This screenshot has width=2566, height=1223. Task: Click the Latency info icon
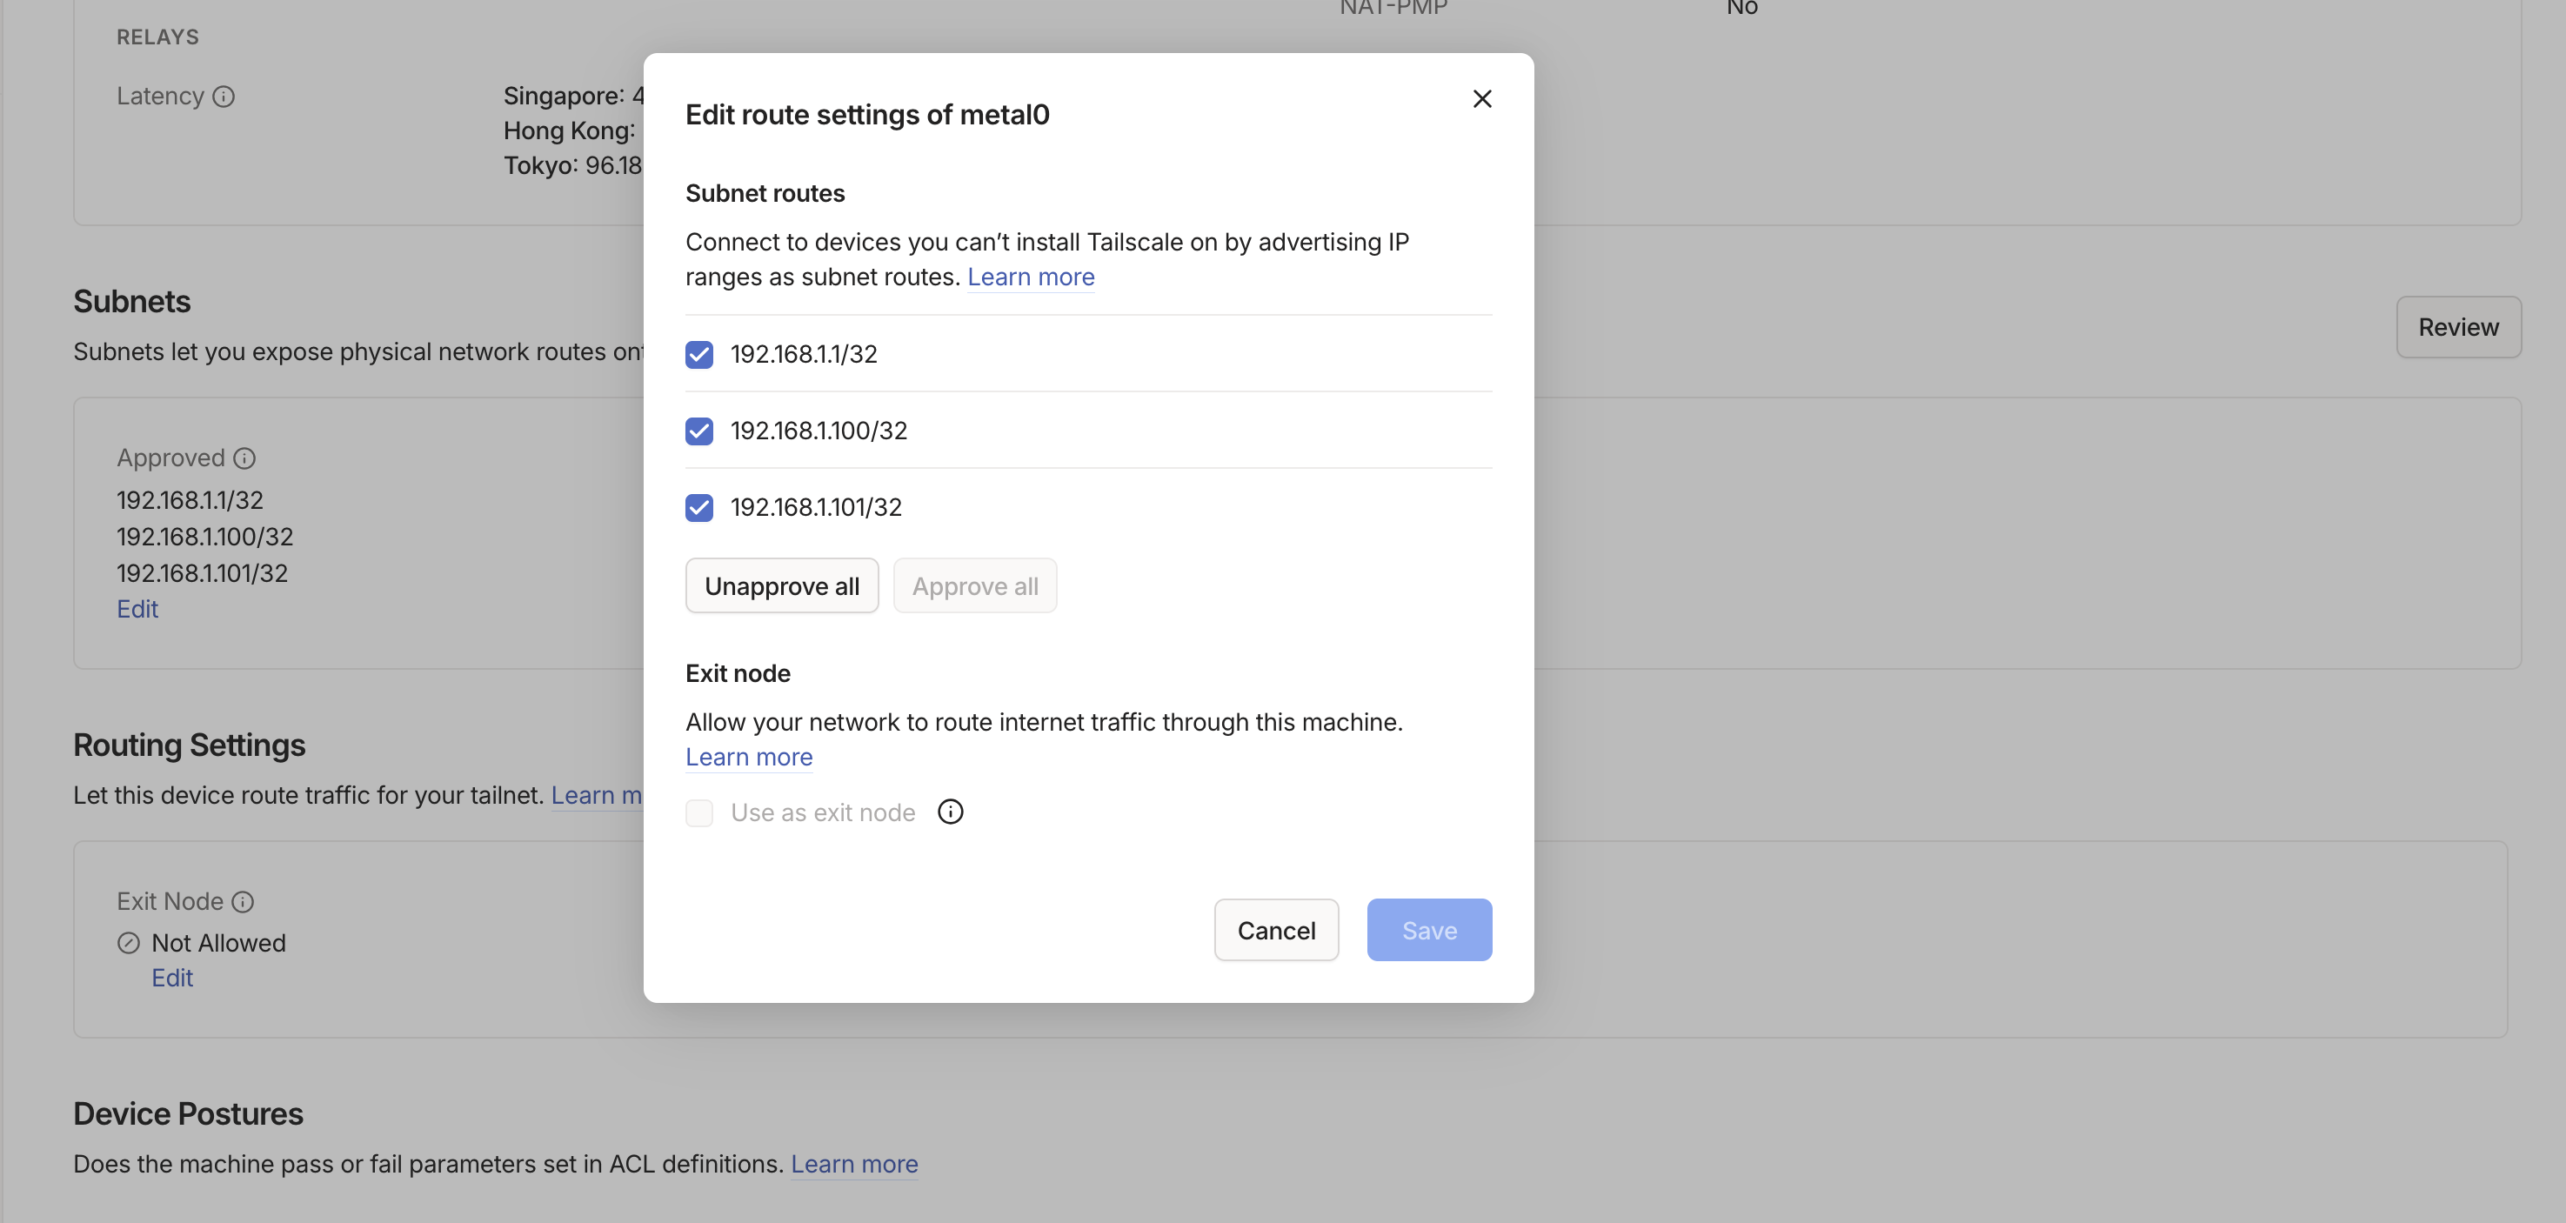[x=224, y=97]
